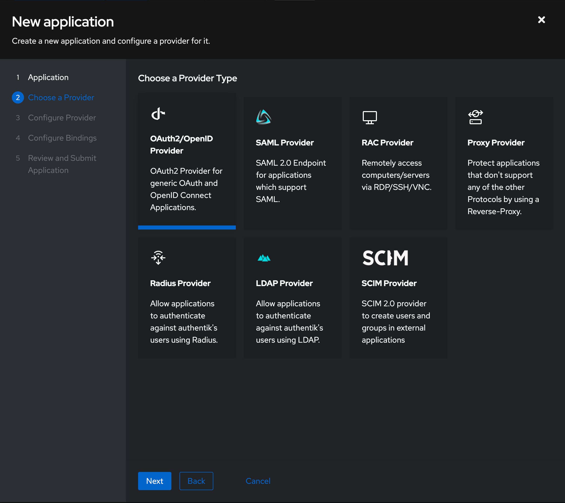The height and width of the screenshot is (503, 565).
Task: Click the blue selection bar under OAuth2 card
Action: tap(187, 228)
